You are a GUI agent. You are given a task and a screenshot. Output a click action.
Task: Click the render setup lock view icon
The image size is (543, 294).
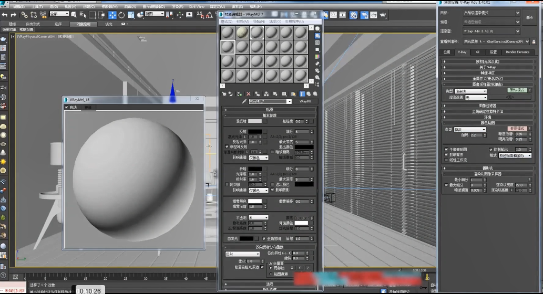(x=534, y=41)
